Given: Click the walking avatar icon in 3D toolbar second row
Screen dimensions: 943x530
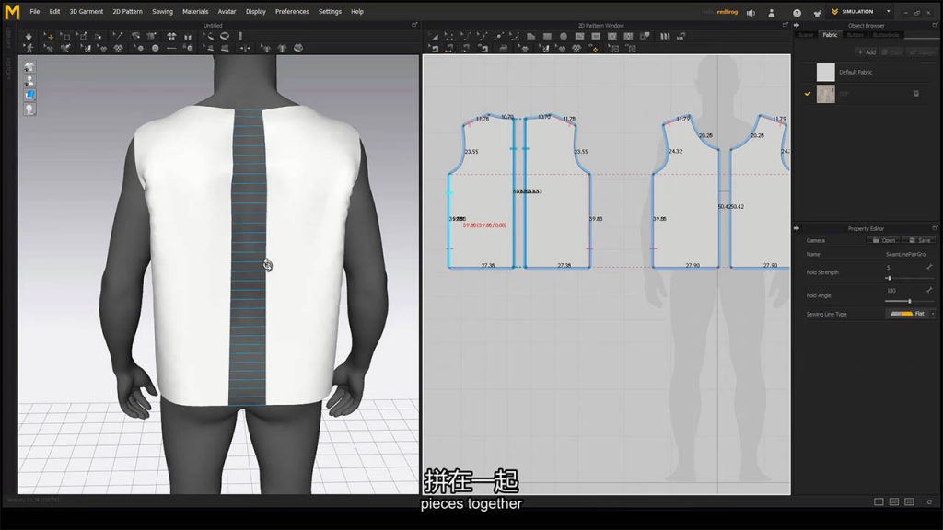Looking at the screenshot, I should pyautogui.click(x=29, y=48).
